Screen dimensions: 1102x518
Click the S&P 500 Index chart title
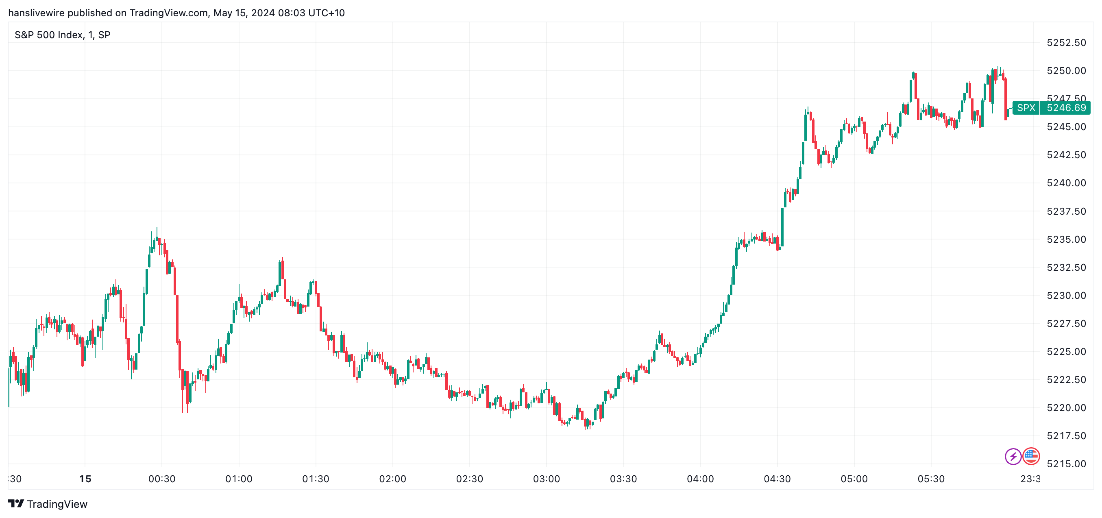click(63, 35)
